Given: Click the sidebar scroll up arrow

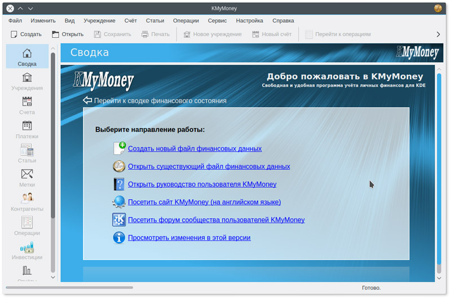Looking at the screenshot, I should coord(53,48).
